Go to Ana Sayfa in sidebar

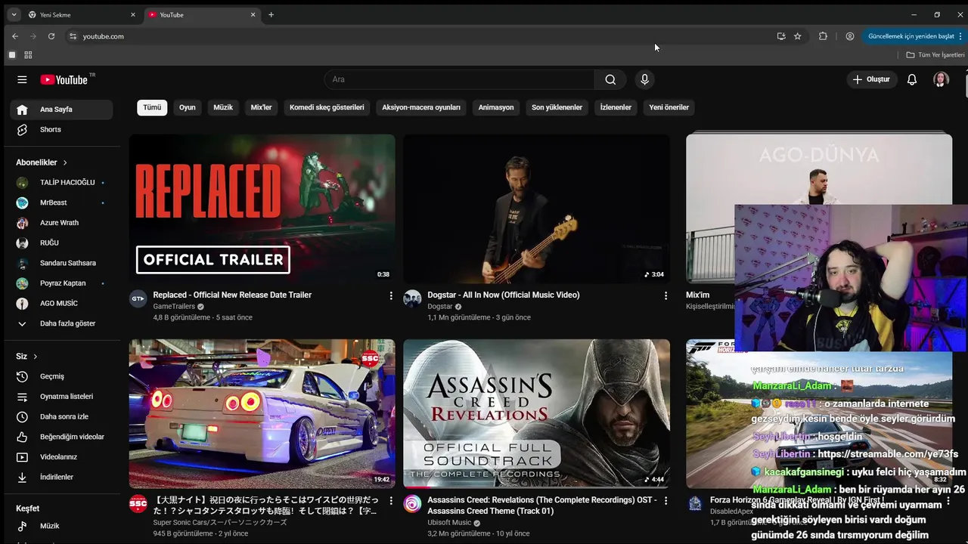pos(61,110)
